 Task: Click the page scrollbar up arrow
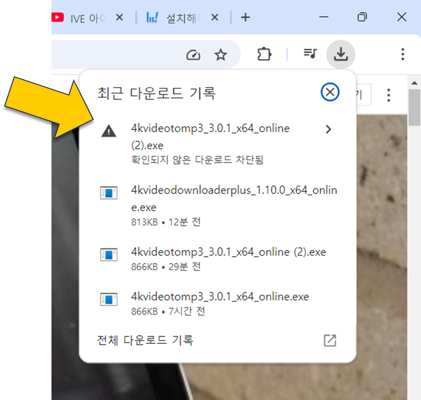(414, 83)
